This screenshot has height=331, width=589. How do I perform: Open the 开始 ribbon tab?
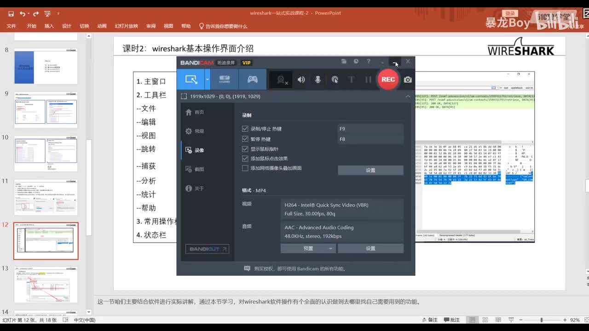coord(31,26)
